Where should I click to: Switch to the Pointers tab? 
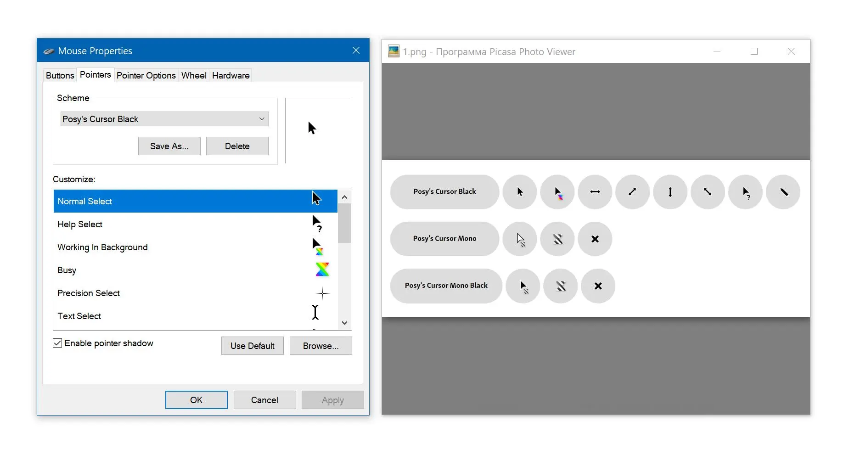[96, 75]
